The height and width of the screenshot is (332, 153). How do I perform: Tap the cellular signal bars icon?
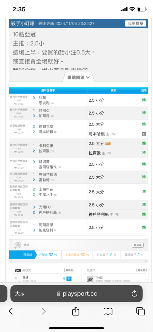(124, 9)
